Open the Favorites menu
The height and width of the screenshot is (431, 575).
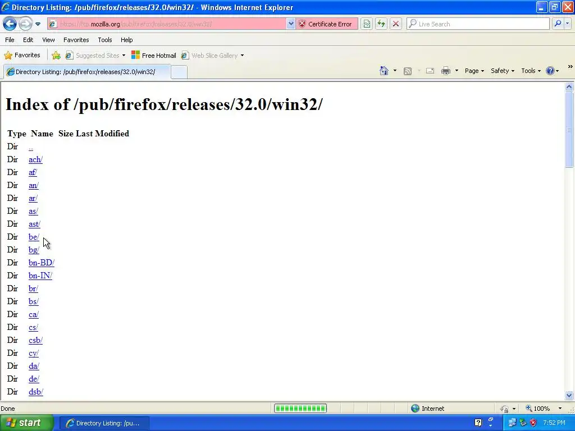pos(76,40)
